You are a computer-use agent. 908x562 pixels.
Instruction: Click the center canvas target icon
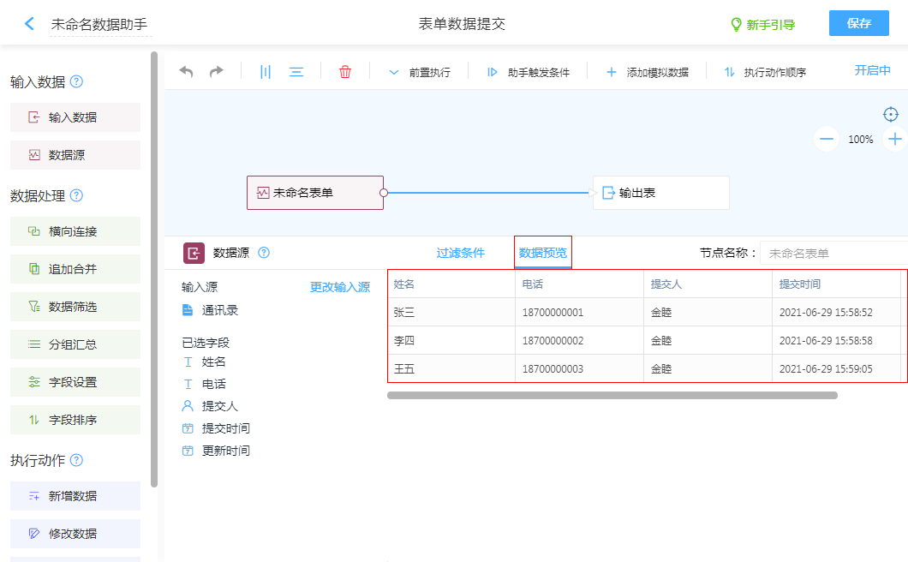[x=891, y=114]
